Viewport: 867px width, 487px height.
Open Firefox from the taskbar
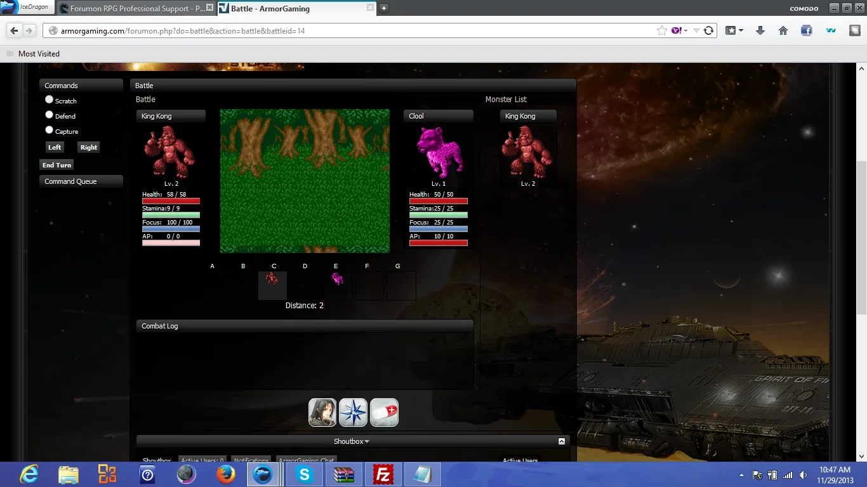[225, 474]
